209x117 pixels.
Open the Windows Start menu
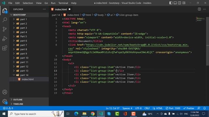coord(4,114)
